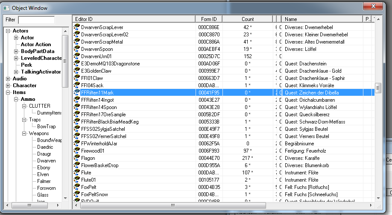Collapse the Items tree node

point(8,92)
